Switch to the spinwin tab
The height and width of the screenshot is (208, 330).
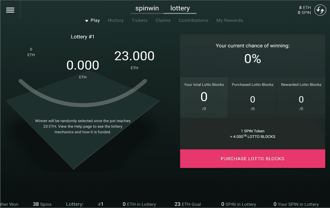(x=147, y=8)
